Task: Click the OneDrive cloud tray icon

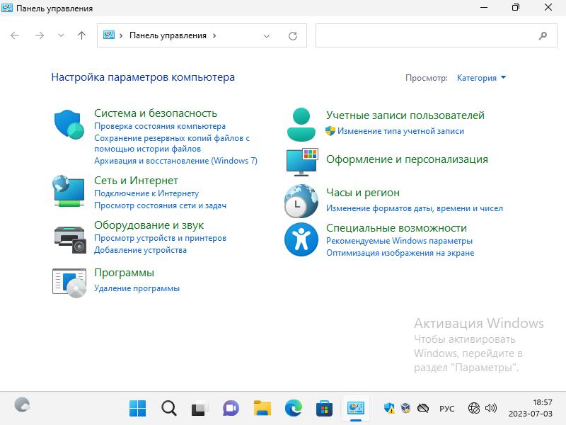Action: [422, 409]
